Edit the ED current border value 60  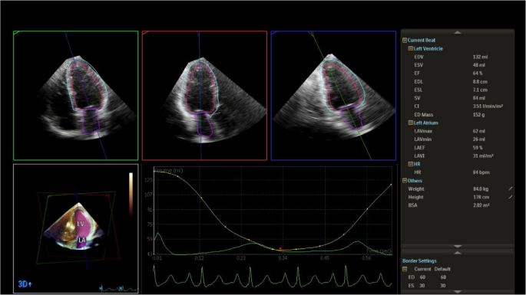coord(422,277)
